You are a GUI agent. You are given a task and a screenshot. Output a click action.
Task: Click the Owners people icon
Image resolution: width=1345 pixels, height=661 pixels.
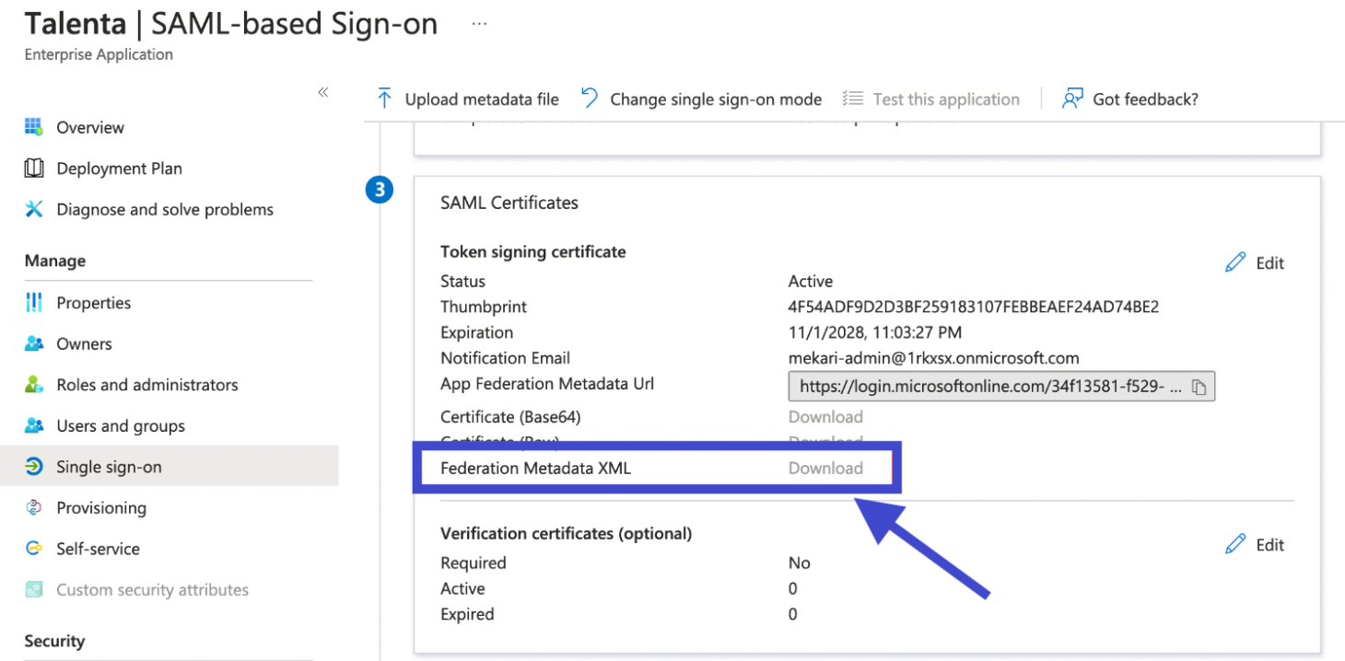tap(34, 343)
